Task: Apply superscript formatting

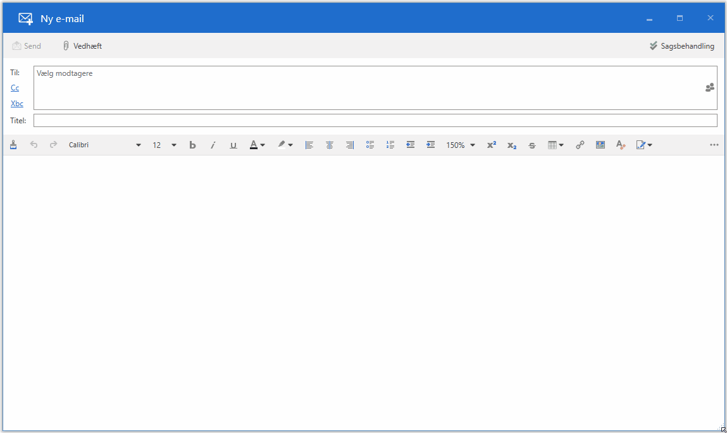Action: (x=492, y=145)
